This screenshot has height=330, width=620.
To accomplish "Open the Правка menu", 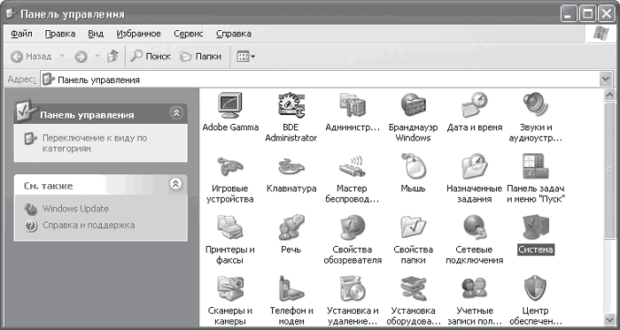I will coord(60,34).
